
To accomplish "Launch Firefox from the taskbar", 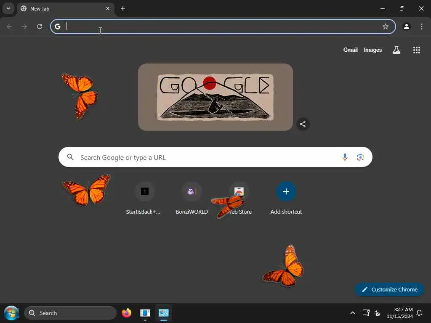I will click(126, 313).
